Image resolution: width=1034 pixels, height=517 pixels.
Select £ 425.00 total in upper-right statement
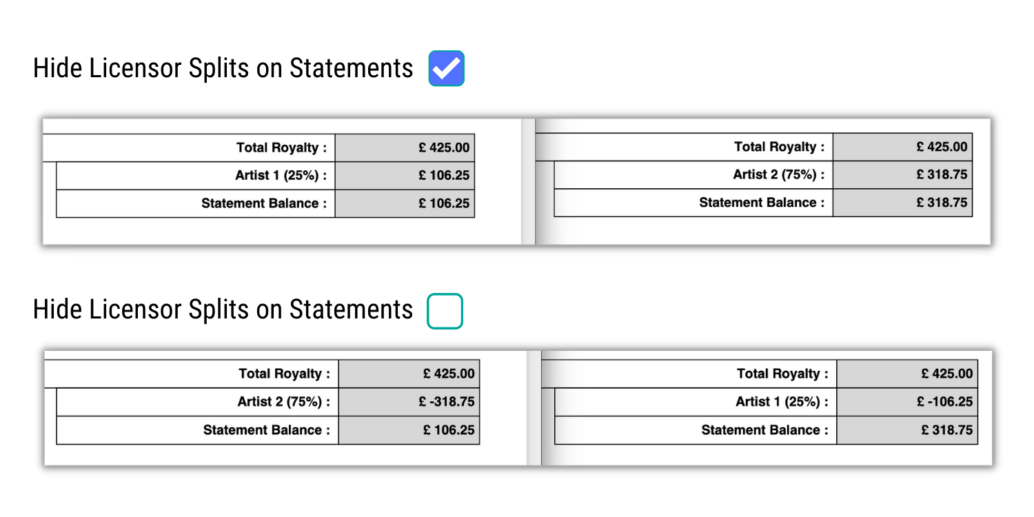(x=902, y=147)
